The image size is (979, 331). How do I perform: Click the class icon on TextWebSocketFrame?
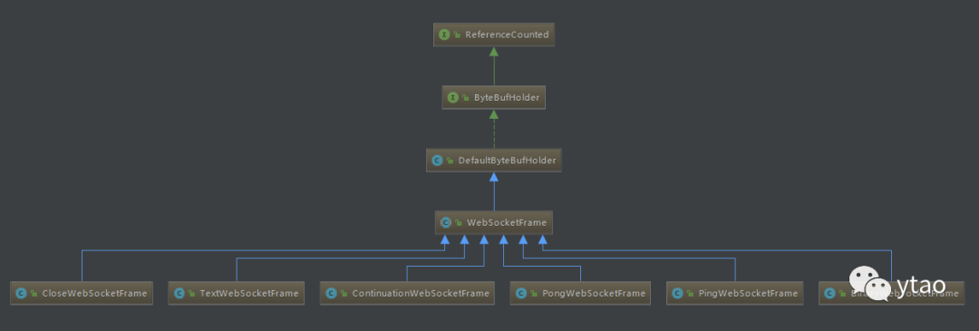coord(179,293)
